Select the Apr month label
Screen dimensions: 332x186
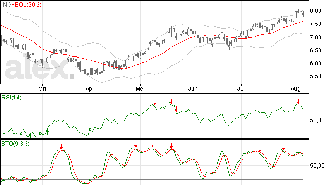tap(90, 89)
